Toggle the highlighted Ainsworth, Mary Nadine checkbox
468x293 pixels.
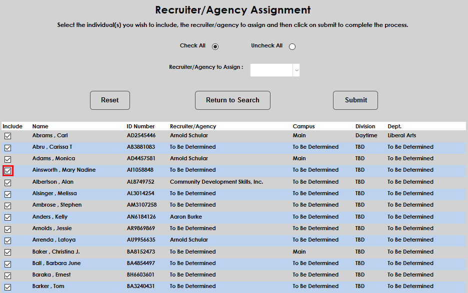point(7,170)
